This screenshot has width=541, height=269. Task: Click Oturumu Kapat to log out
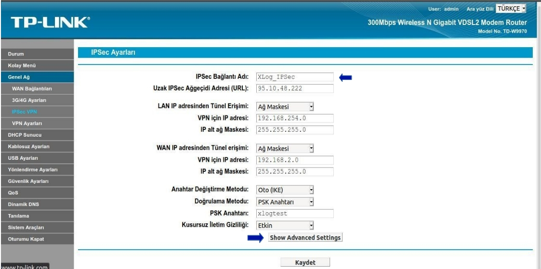pos(37,239)
